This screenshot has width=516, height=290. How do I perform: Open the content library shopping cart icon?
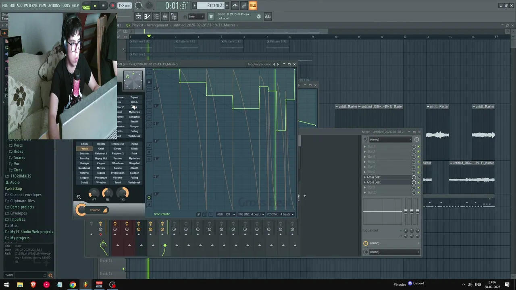pos(210,17)
